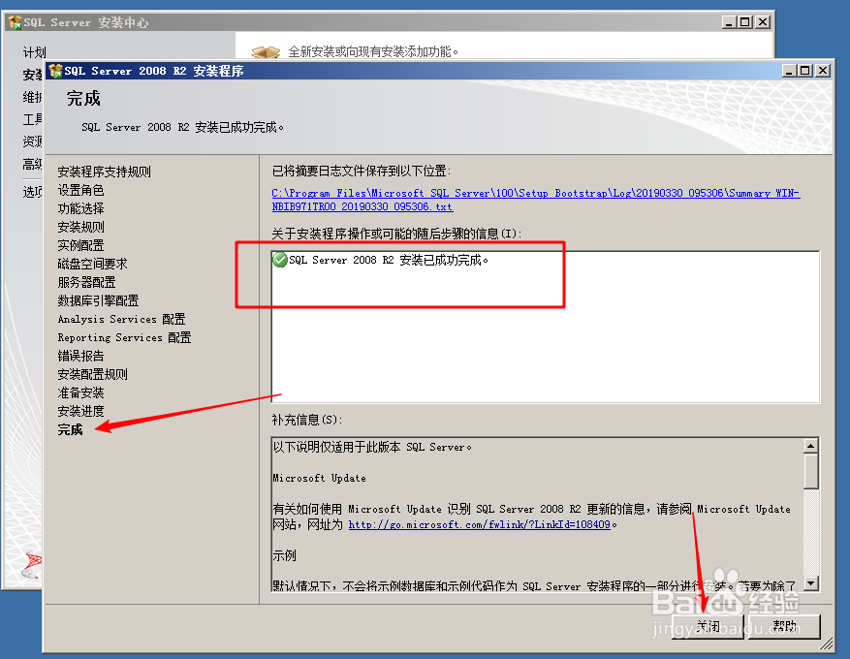Image resolution: width=850 pixels, height=659 pixels.
Task: Open the Microsoft Update fwlink URL
Action: (x=479, y=524)
